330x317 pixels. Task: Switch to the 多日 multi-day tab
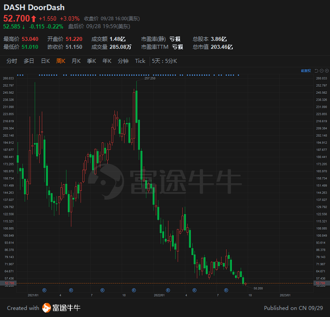29,61
